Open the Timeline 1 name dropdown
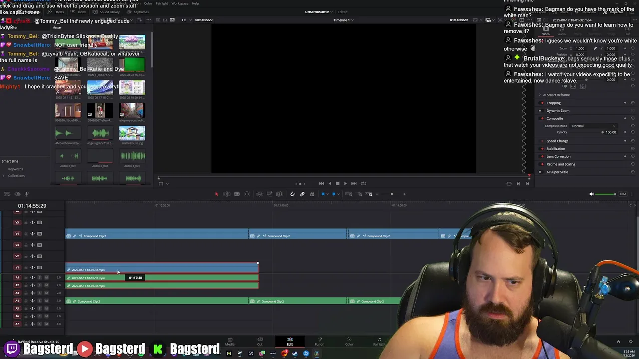Viewport: 639px width, 359px height. [x=344, y=20]
